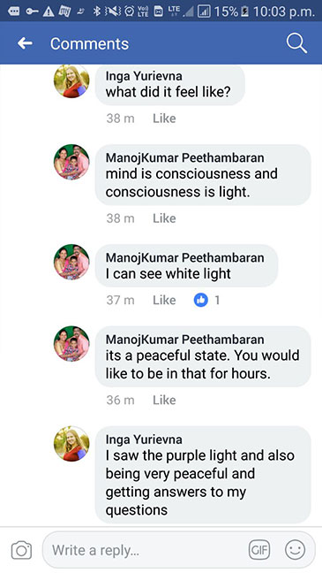Tap the camera icon to attach photo
The height and width of the screenshot is (573, 322).
(21, 550)
